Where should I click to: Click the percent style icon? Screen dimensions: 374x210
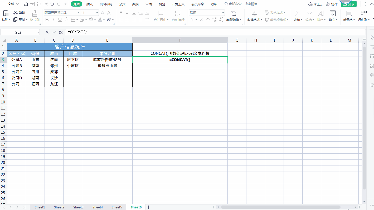[x=201, y=19]
